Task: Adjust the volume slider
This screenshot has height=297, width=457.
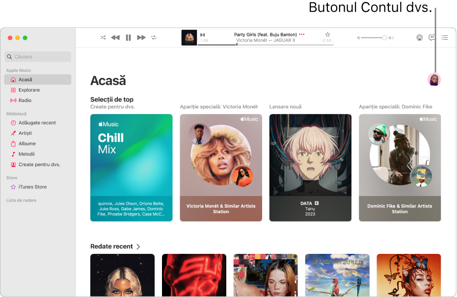Action: coord(376,38)
